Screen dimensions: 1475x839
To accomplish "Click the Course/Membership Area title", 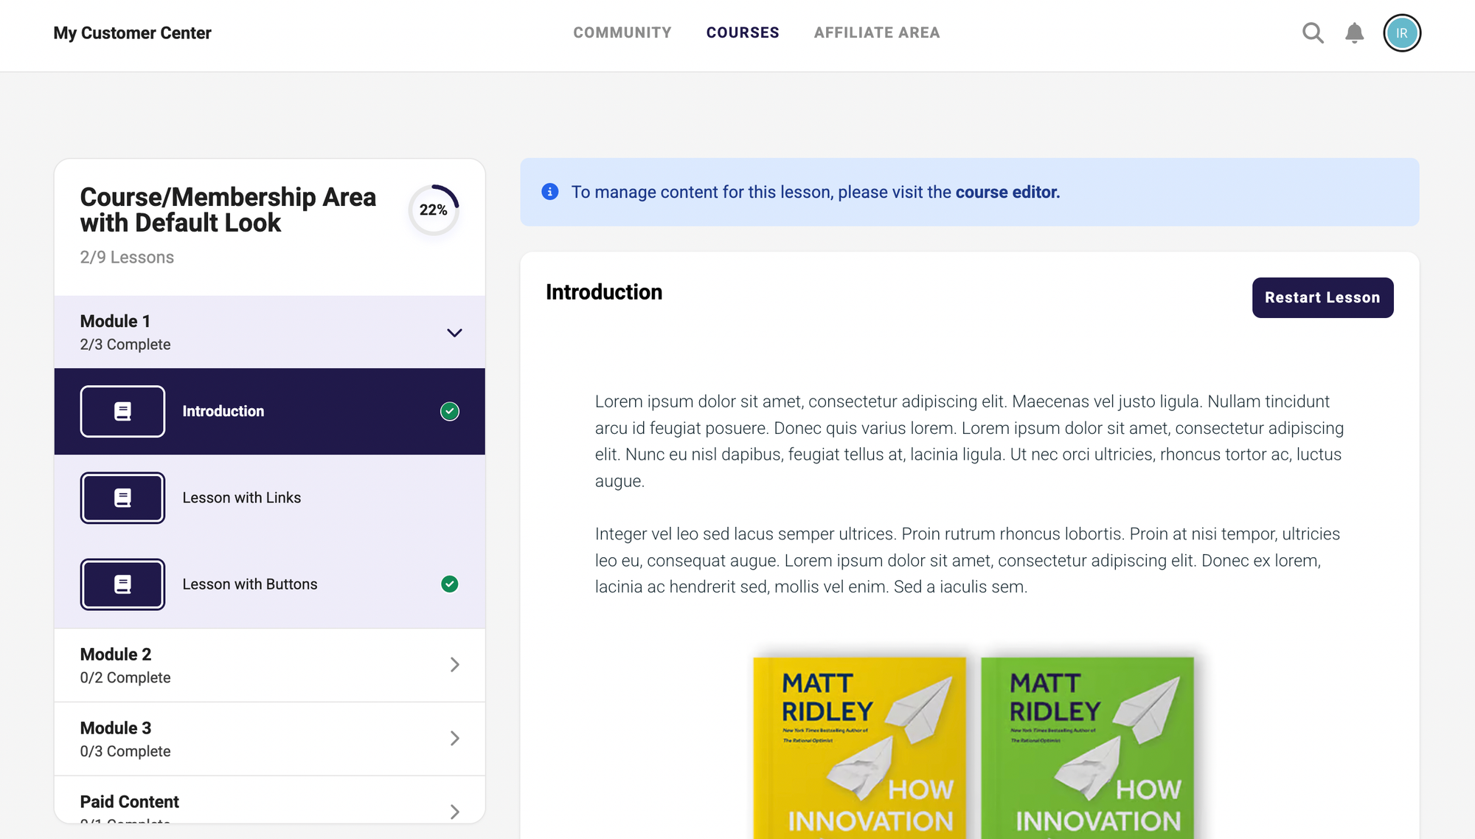I will coord(228,210).
